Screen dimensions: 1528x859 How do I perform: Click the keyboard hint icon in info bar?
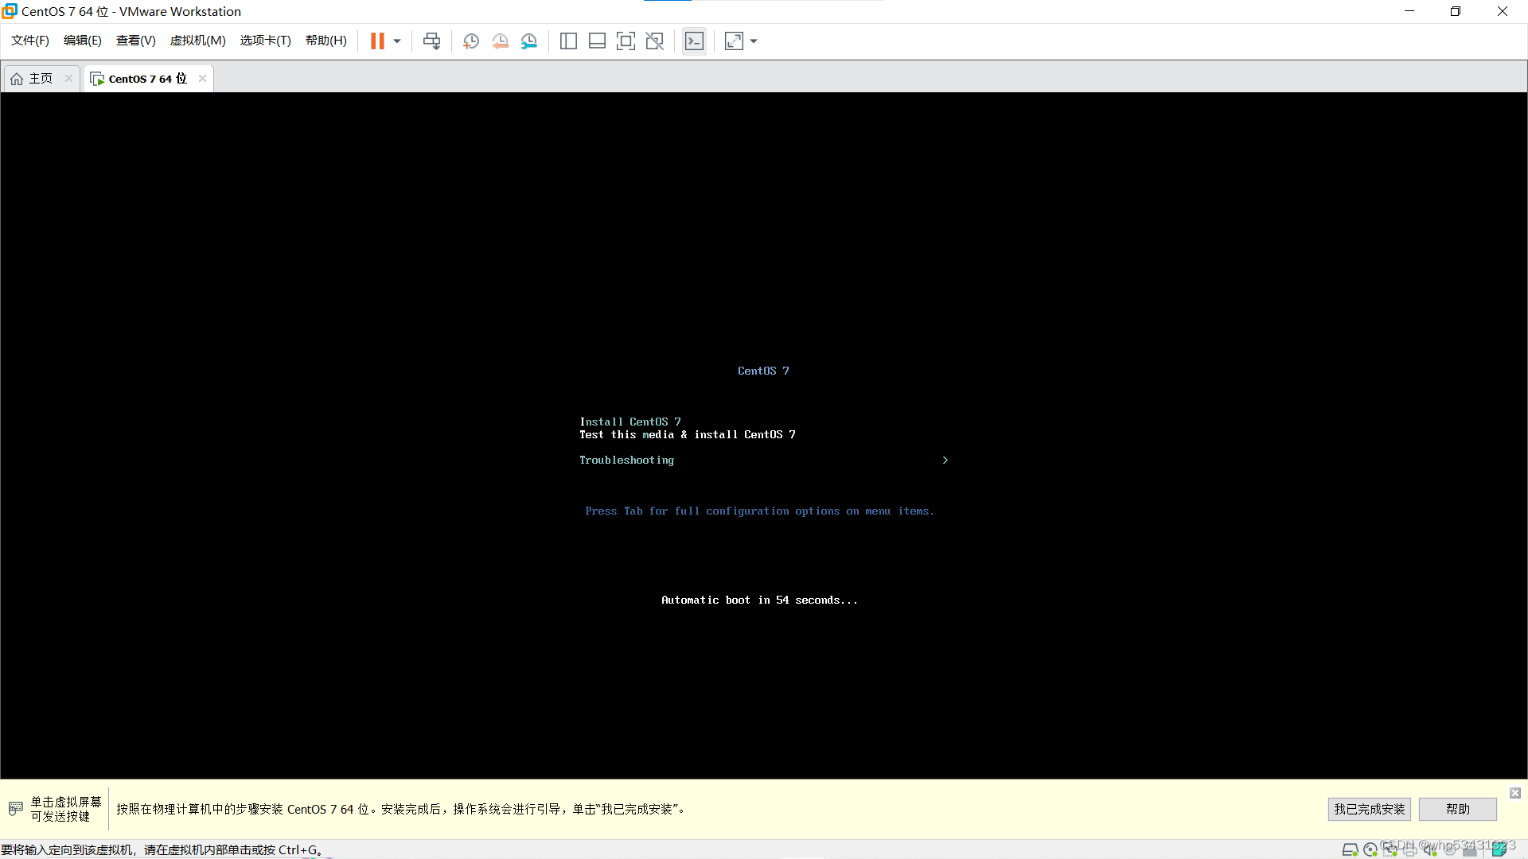tap(15, 809)
